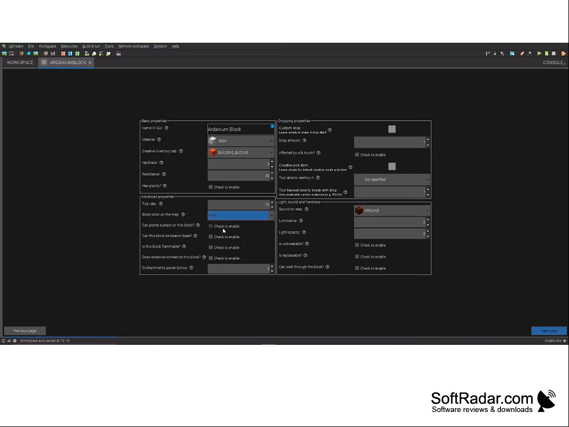Open help for Name in GUI
This screenshot has height=427, width=569.
click(x=167, y=128)
